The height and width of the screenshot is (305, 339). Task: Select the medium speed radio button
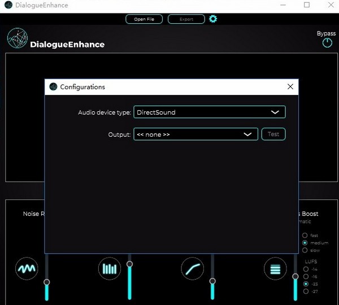[305, 243]
